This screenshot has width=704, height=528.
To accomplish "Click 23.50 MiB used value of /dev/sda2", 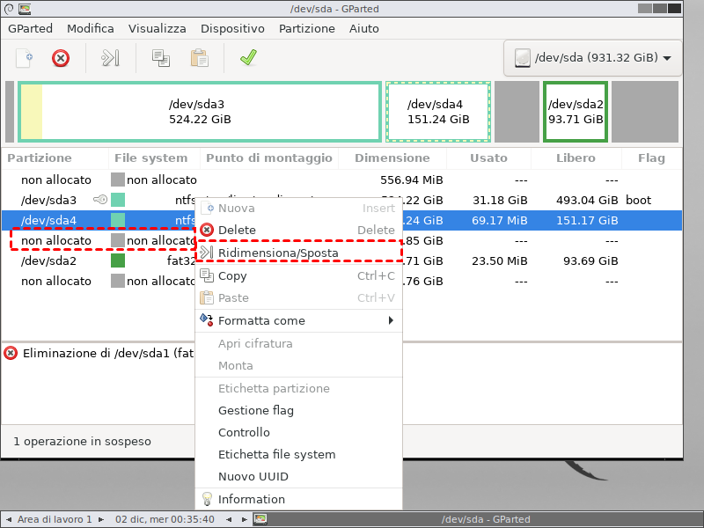I will [x=499, y=260].
